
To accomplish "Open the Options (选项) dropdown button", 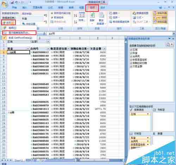I will click(8, 23).
